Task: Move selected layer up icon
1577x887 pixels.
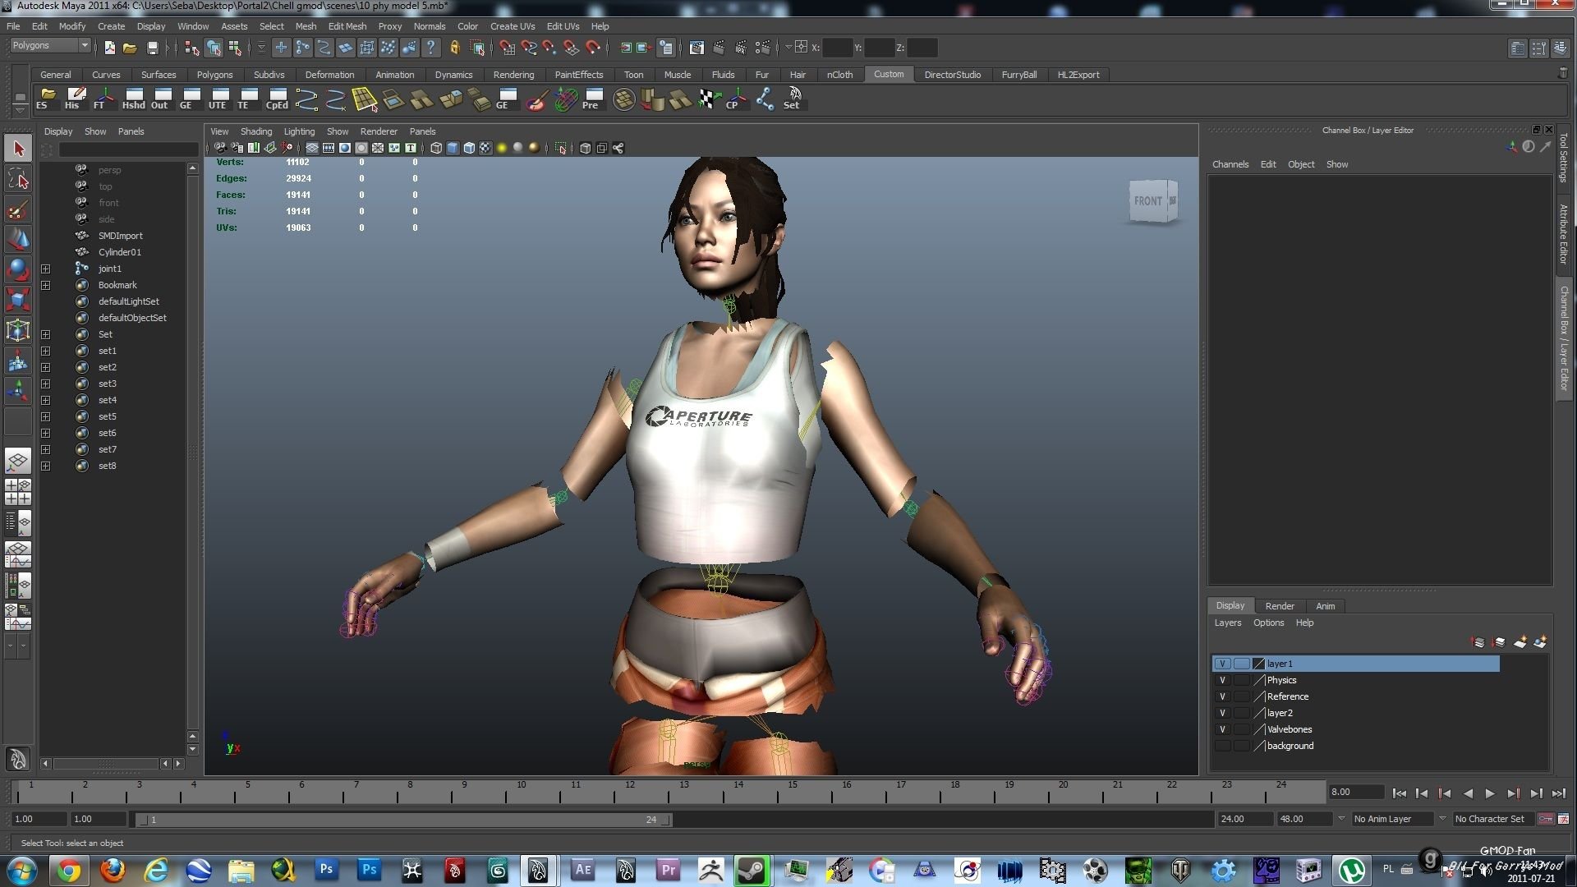Action: click(1478, 642)
